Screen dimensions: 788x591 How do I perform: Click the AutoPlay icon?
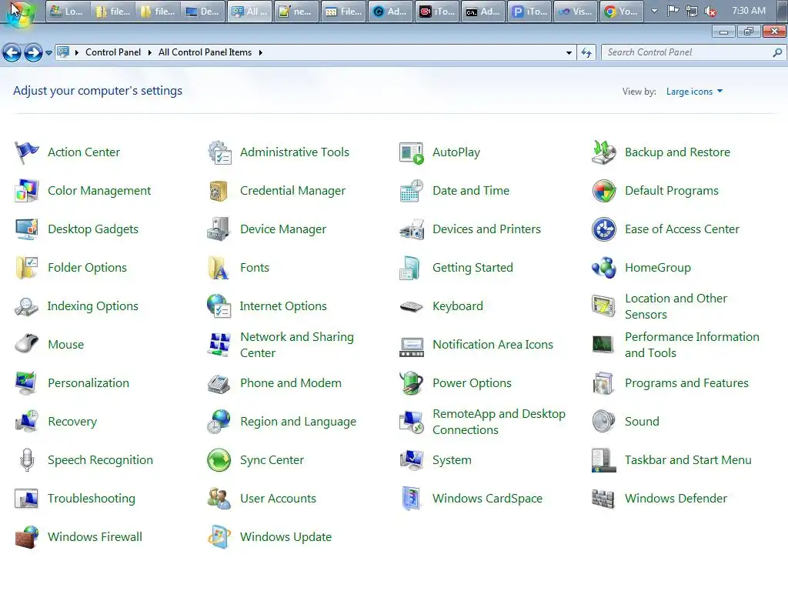tap(412, 152)
